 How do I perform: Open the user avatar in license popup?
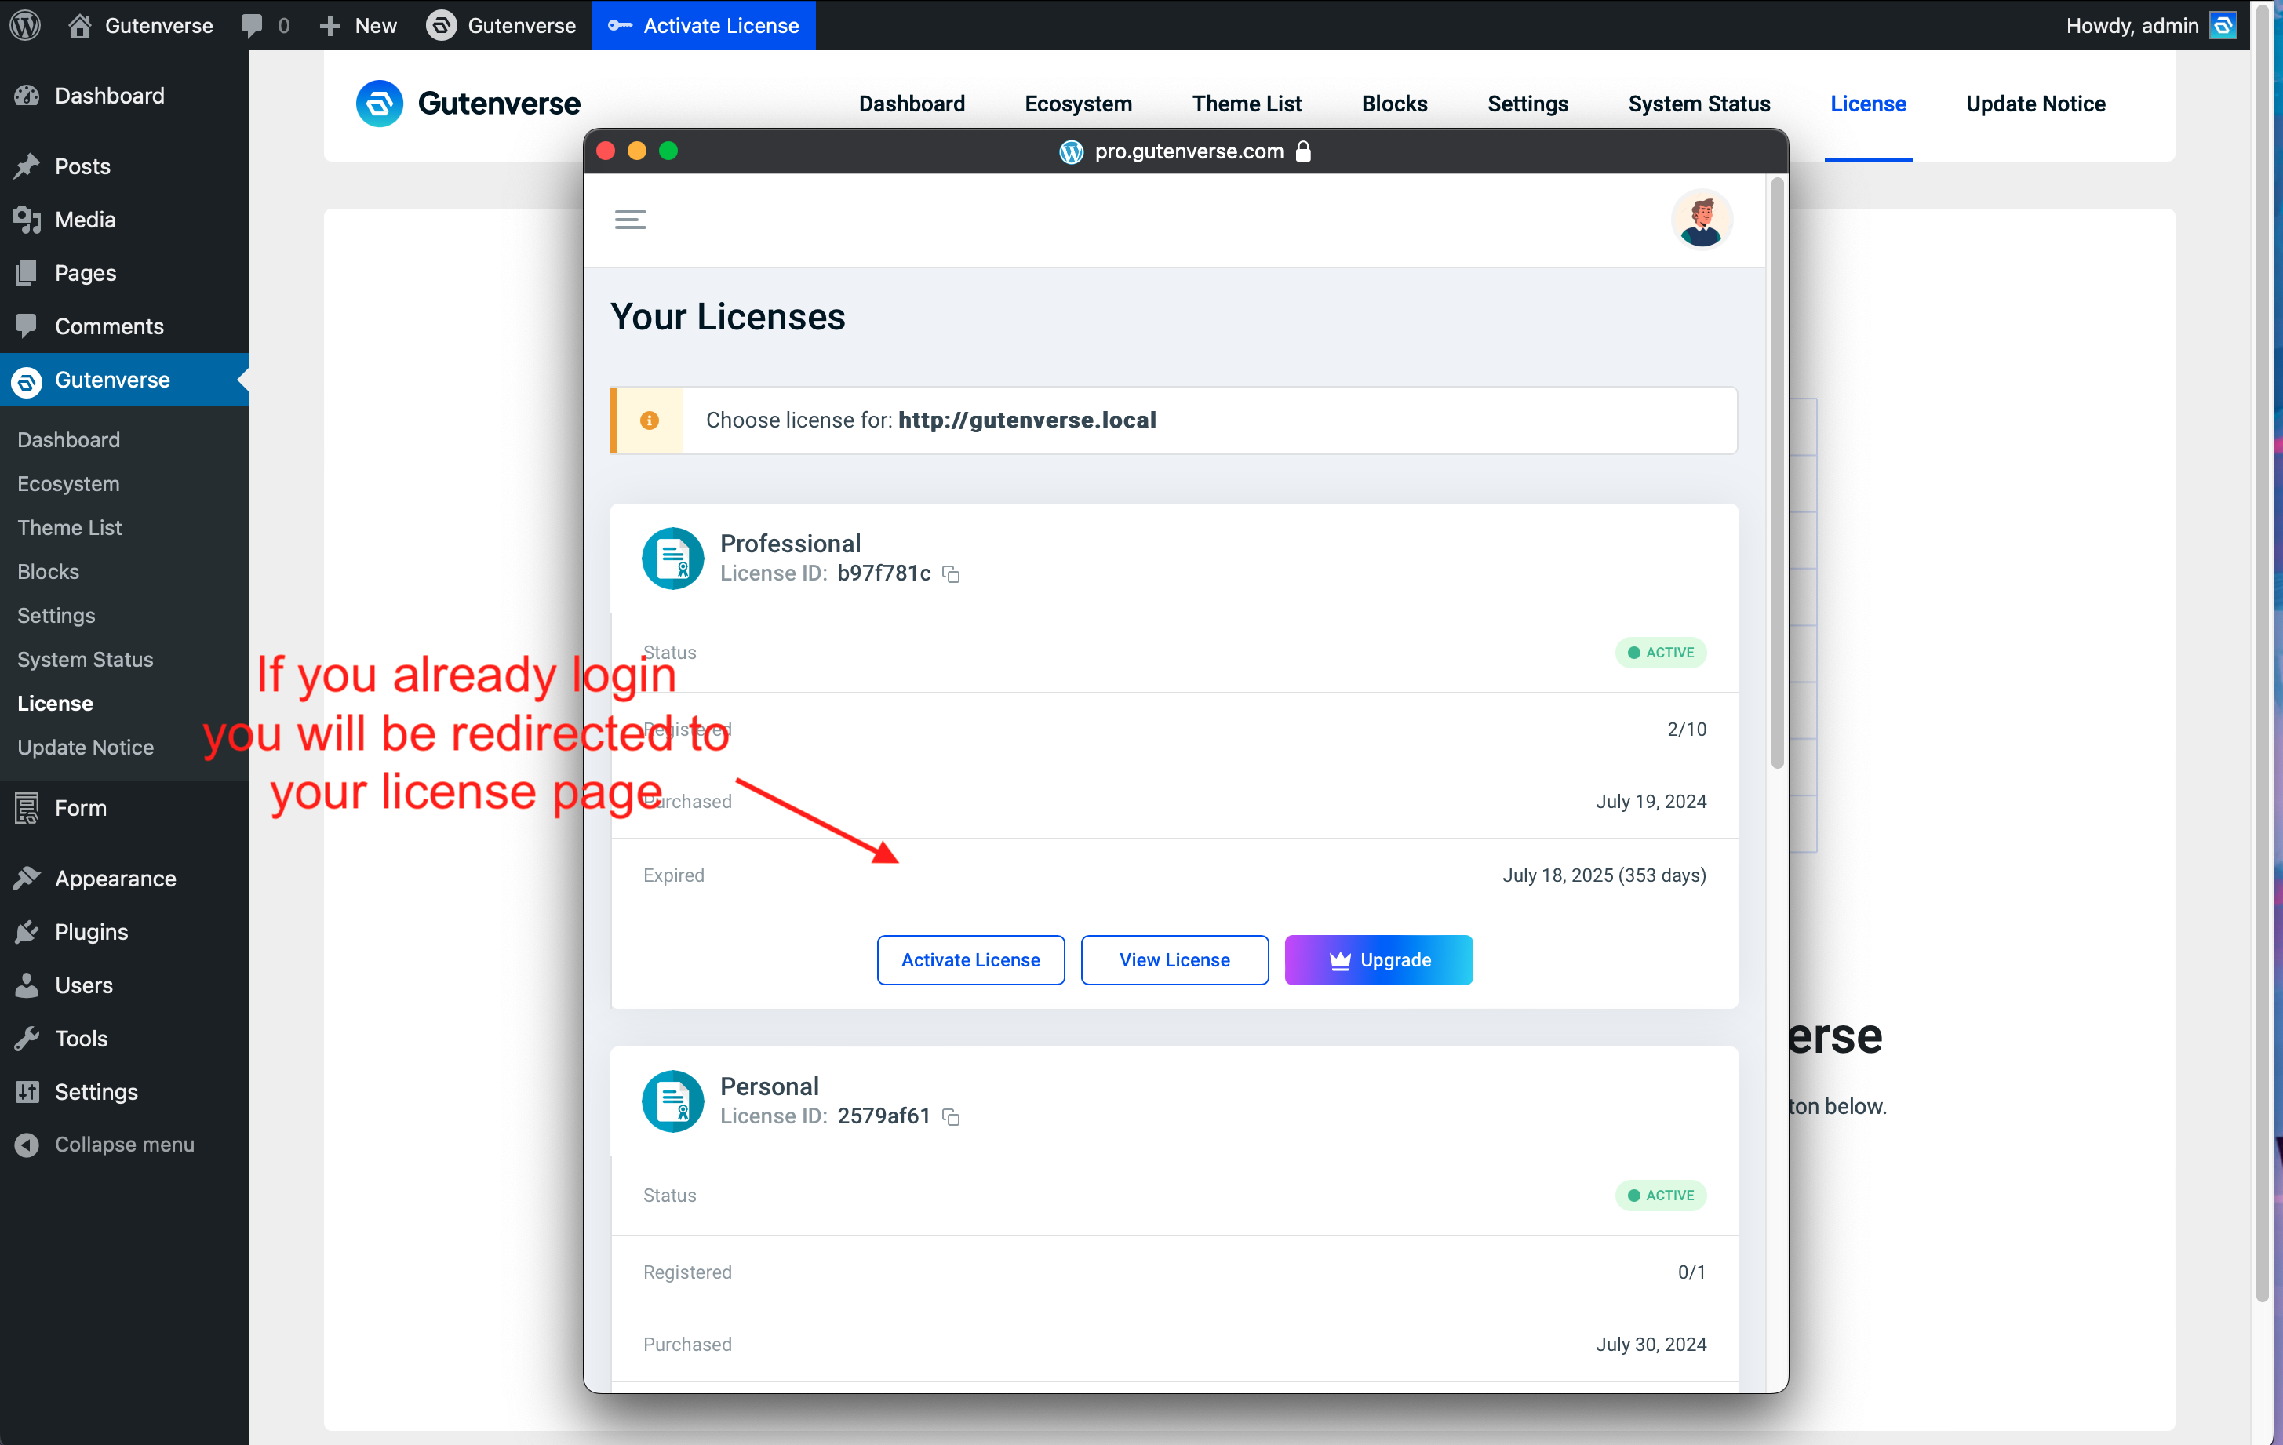[x=1701, y=219]
